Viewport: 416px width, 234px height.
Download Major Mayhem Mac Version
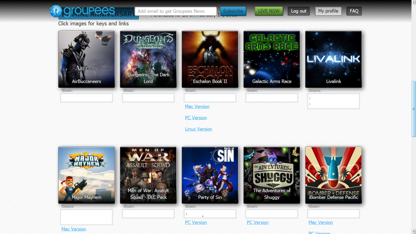pos(74,229)
